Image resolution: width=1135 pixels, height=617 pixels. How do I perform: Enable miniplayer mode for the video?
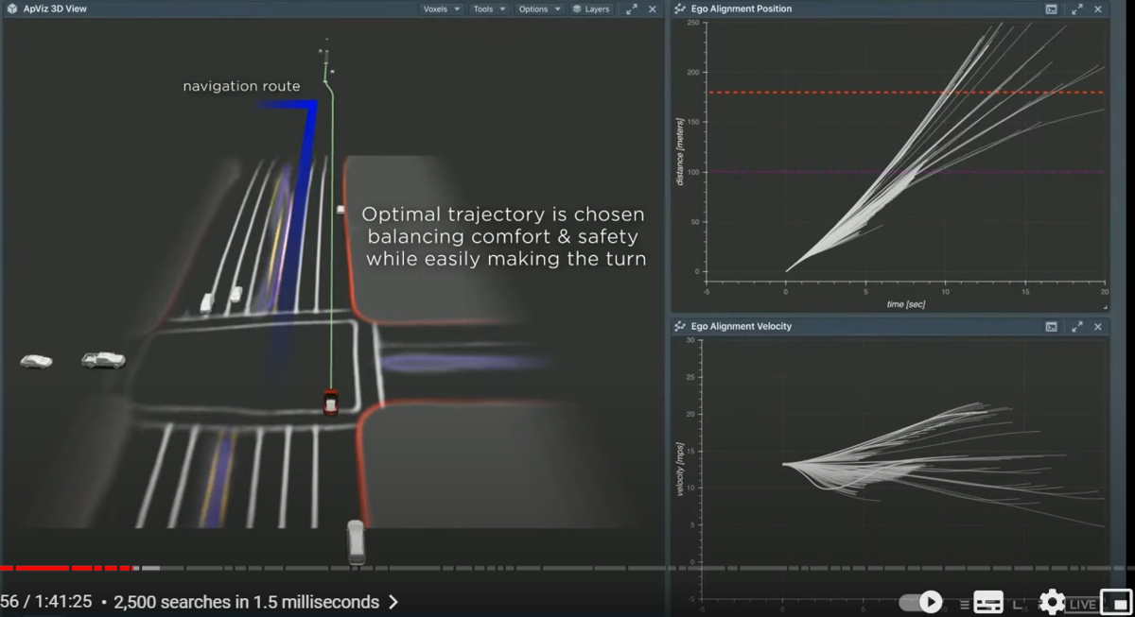[x=1117, y=602]
